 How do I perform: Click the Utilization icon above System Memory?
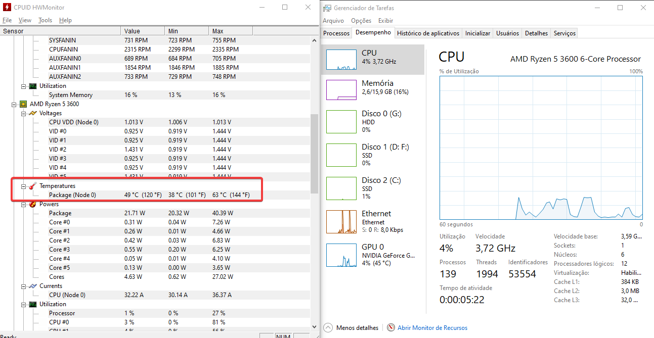click(33, 86)
